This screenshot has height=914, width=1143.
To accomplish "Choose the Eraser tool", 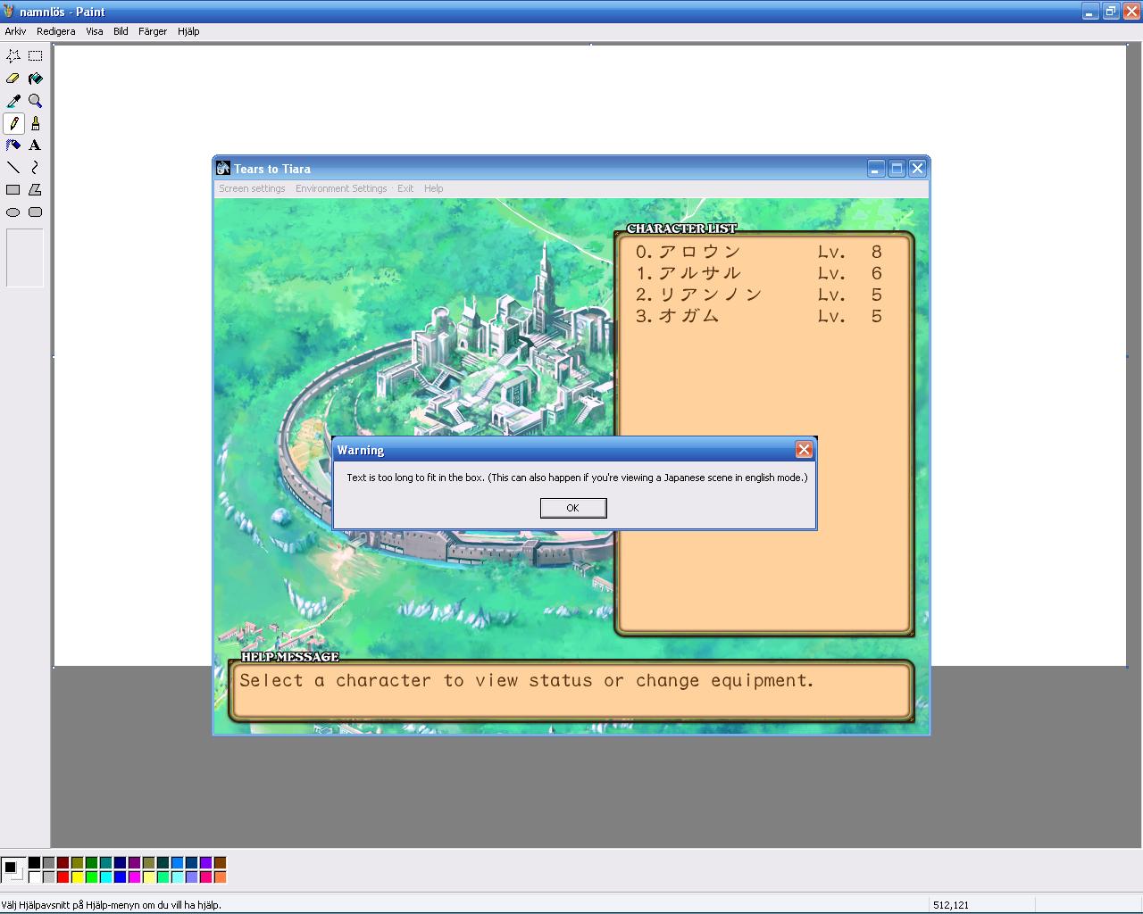I will tap(13, 78).
